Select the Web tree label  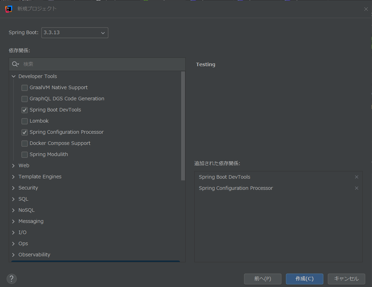tap(24, 165)
